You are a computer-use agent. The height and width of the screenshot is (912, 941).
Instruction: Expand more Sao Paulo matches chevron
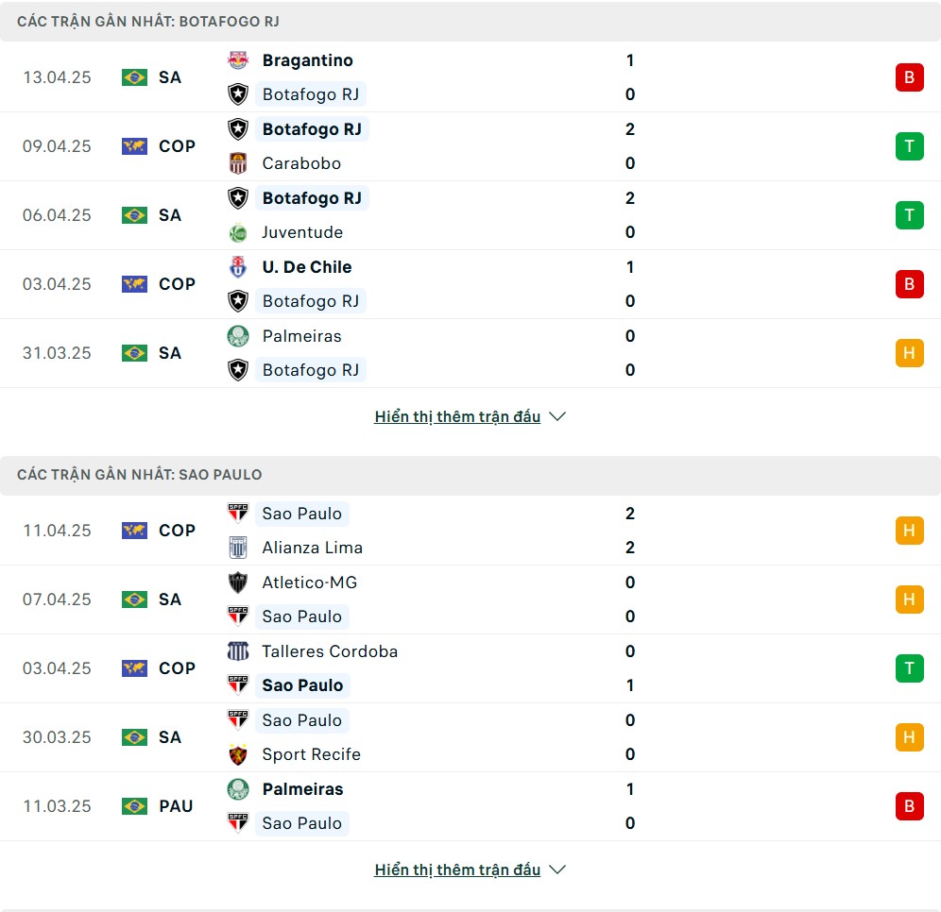coord(557,870)
